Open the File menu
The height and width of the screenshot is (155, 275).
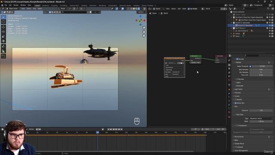click(6, 5)
